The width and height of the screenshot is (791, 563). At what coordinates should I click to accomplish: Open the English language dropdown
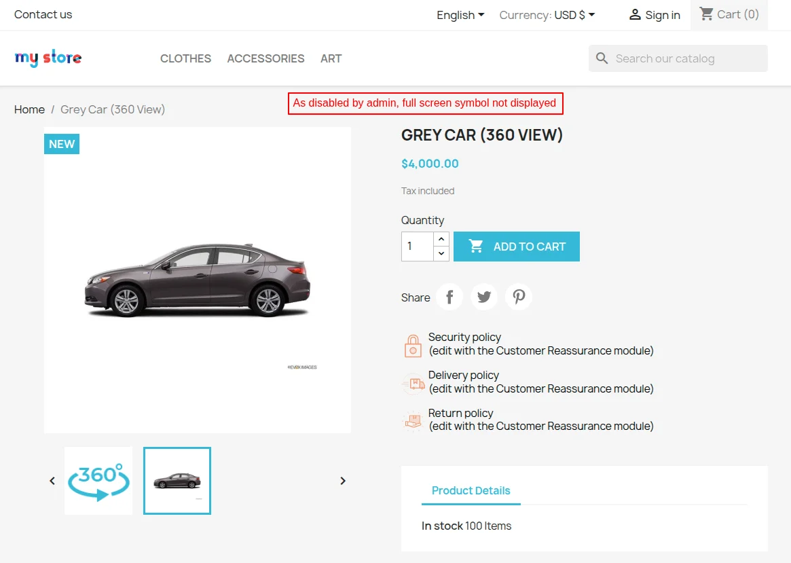coord(460,14)
